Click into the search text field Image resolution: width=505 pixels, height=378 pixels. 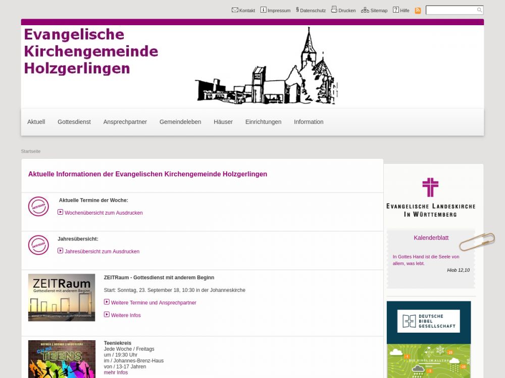point(450,10)
